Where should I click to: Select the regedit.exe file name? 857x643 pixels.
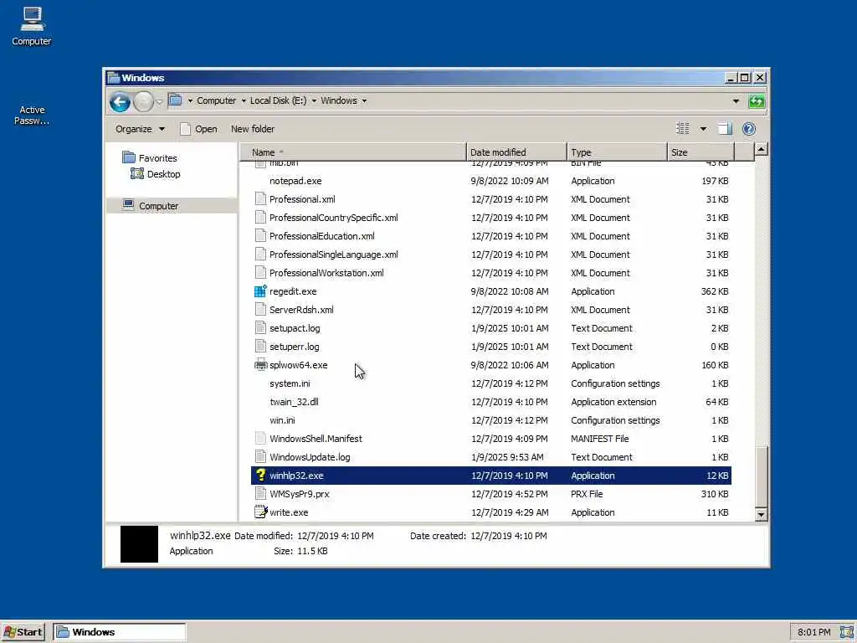click(x=293, y=291)
